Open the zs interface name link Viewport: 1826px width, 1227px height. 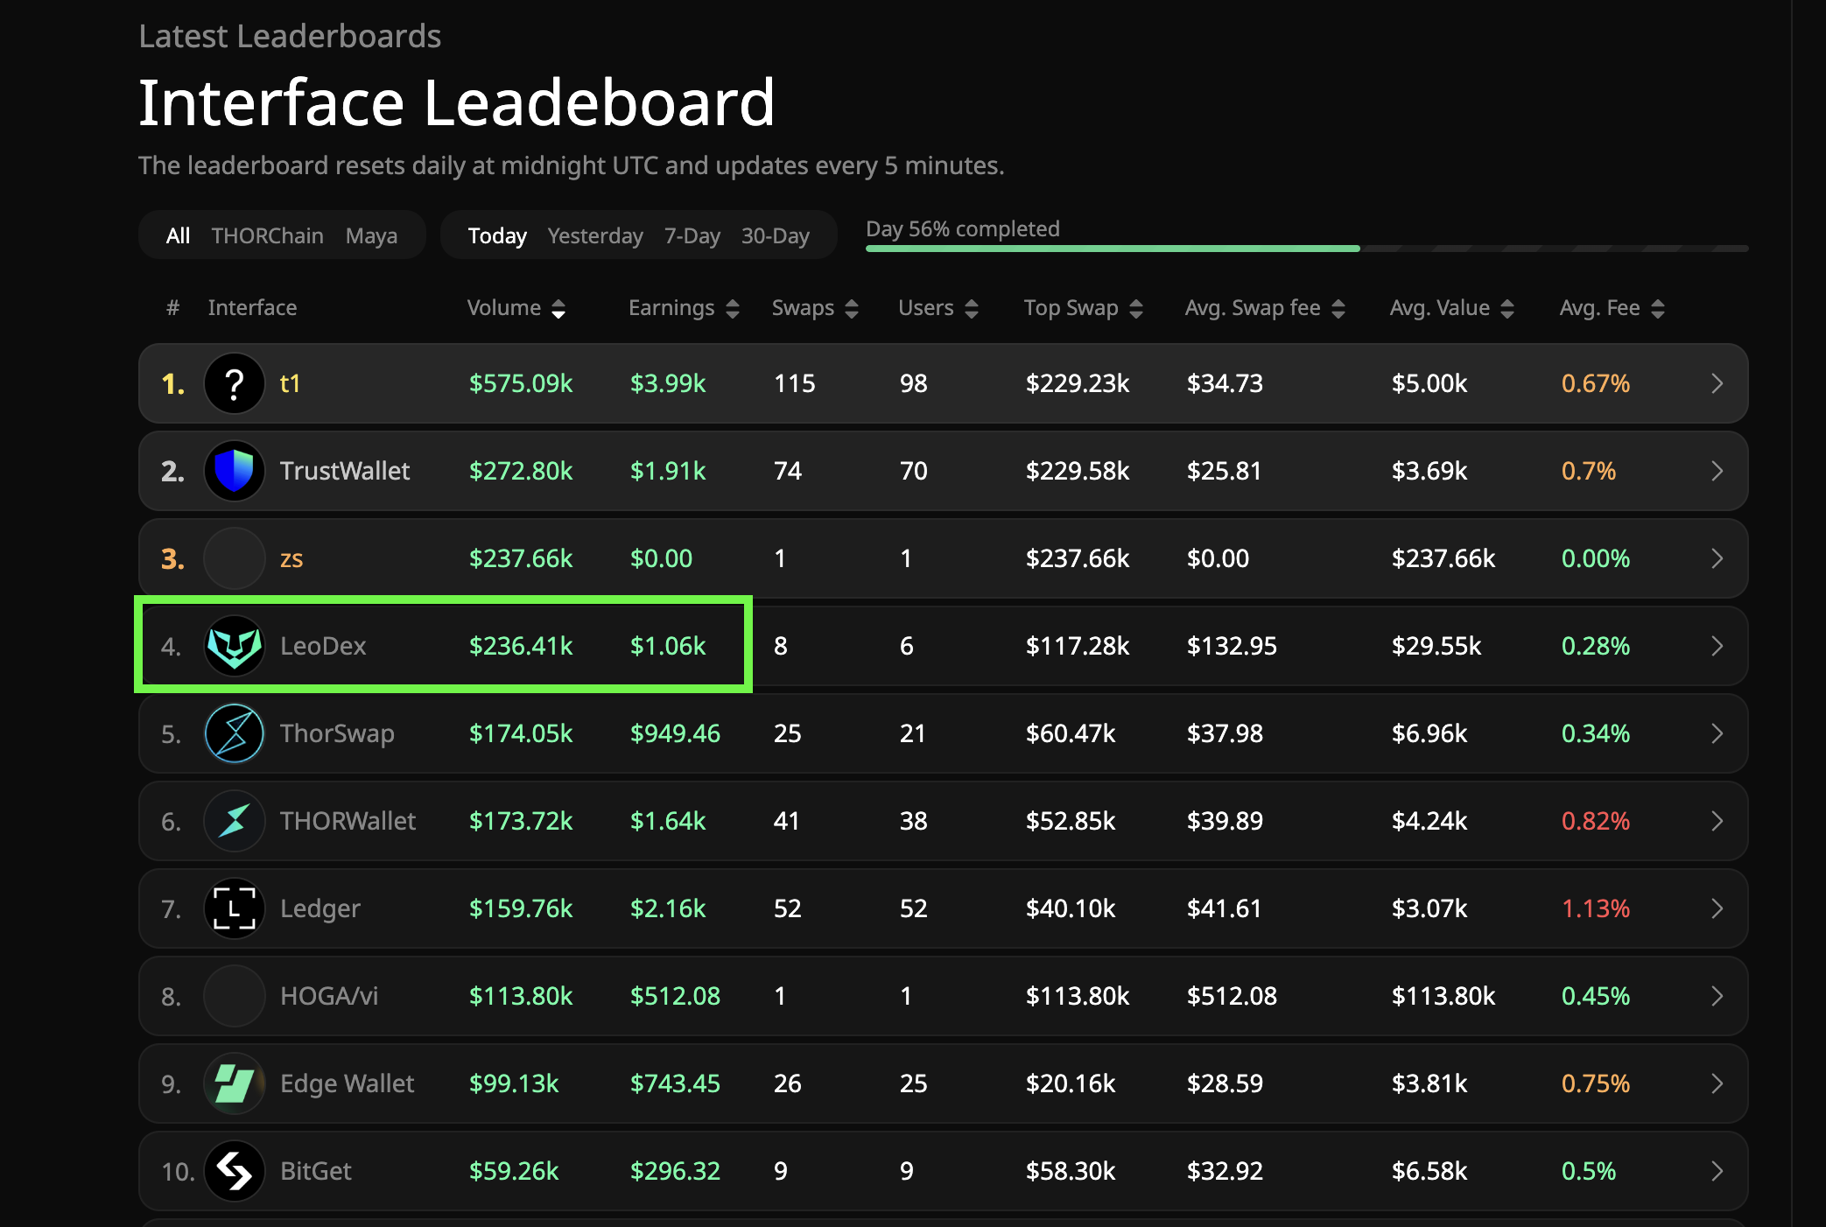click(291, 558)
